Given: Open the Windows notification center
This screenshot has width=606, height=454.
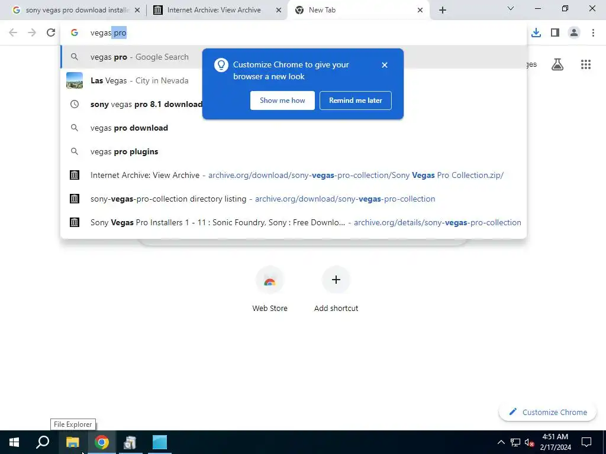Looking at the screenshot, I should (586, 442).
